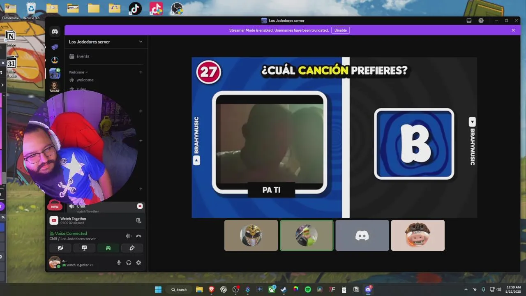Dismiss the Streamer Mode notice banner
This screenshot has width=526, height=296.
coord(513,30)
